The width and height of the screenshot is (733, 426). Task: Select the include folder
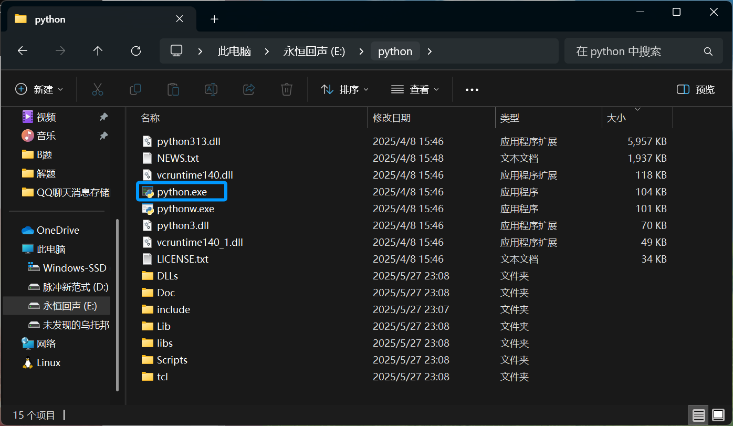pyautogui.click(x=173, y=310)
